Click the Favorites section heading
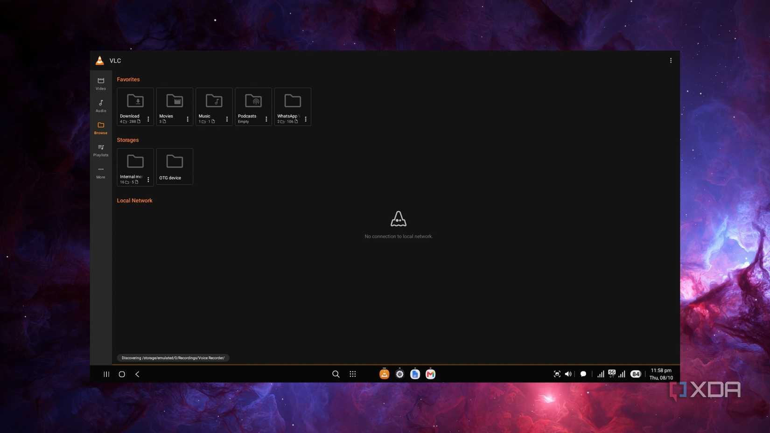The height and width of the screenshot is (433, 770). coord(128,79)
